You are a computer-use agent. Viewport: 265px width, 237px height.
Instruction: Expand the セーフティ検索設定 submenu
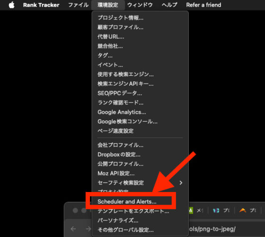point(140,183)
